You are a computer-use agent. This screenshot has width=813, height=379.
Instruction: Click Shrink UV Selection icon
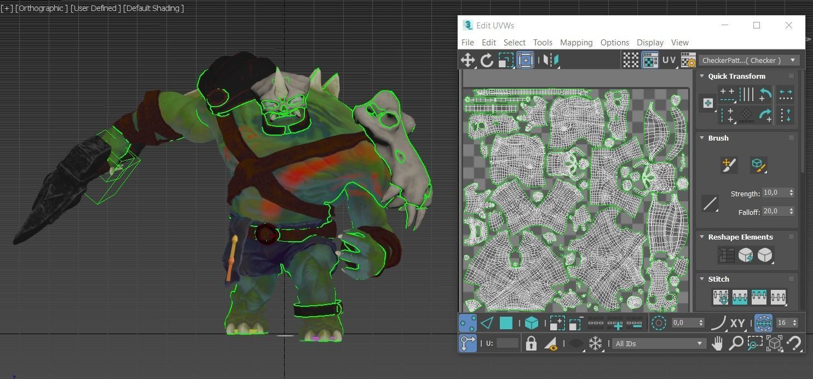(x=575, y=323)
